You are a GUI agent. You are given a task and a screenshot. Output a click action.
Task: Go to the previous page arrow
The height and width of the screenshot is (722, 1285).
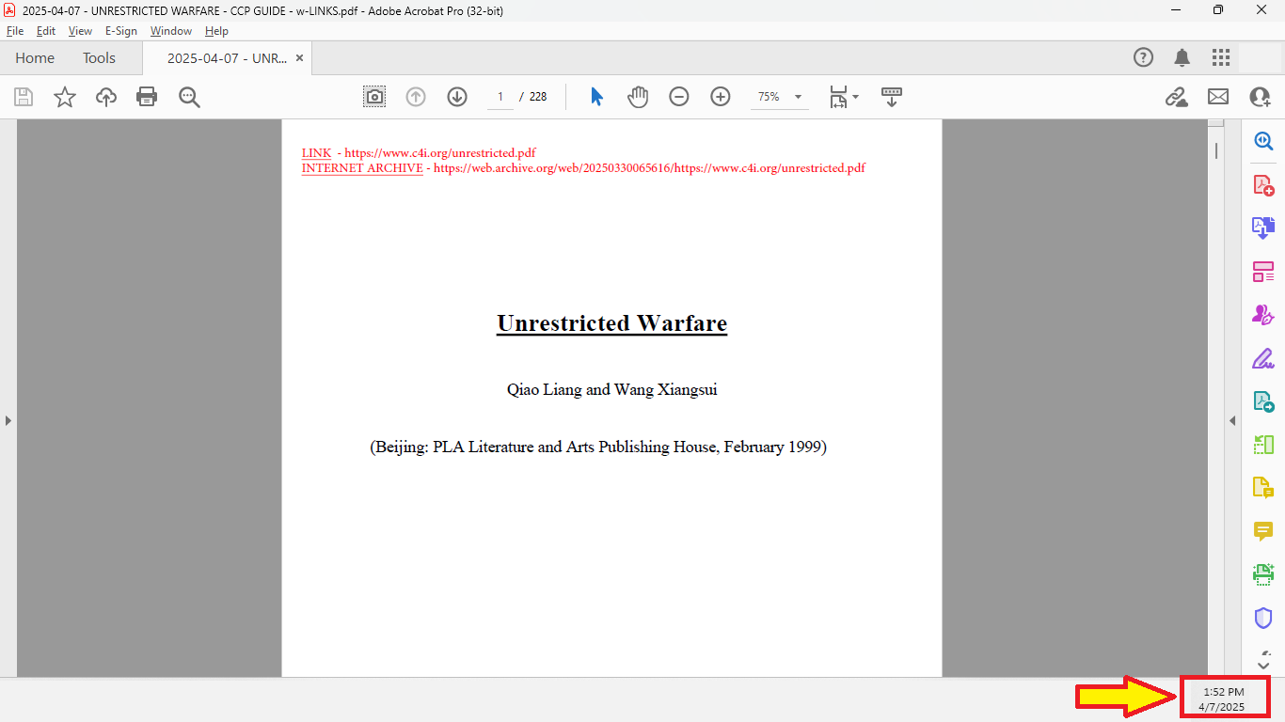416,97
